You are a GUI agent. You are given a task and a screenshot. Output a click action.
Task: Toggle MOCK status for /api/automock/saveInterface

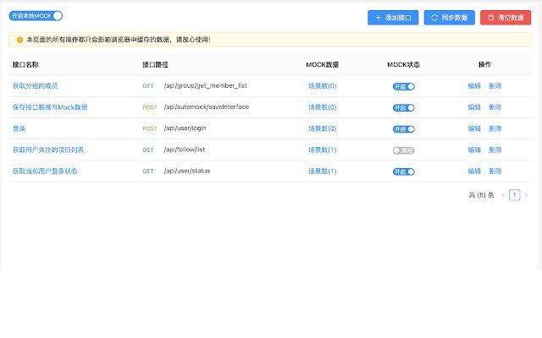403,108
